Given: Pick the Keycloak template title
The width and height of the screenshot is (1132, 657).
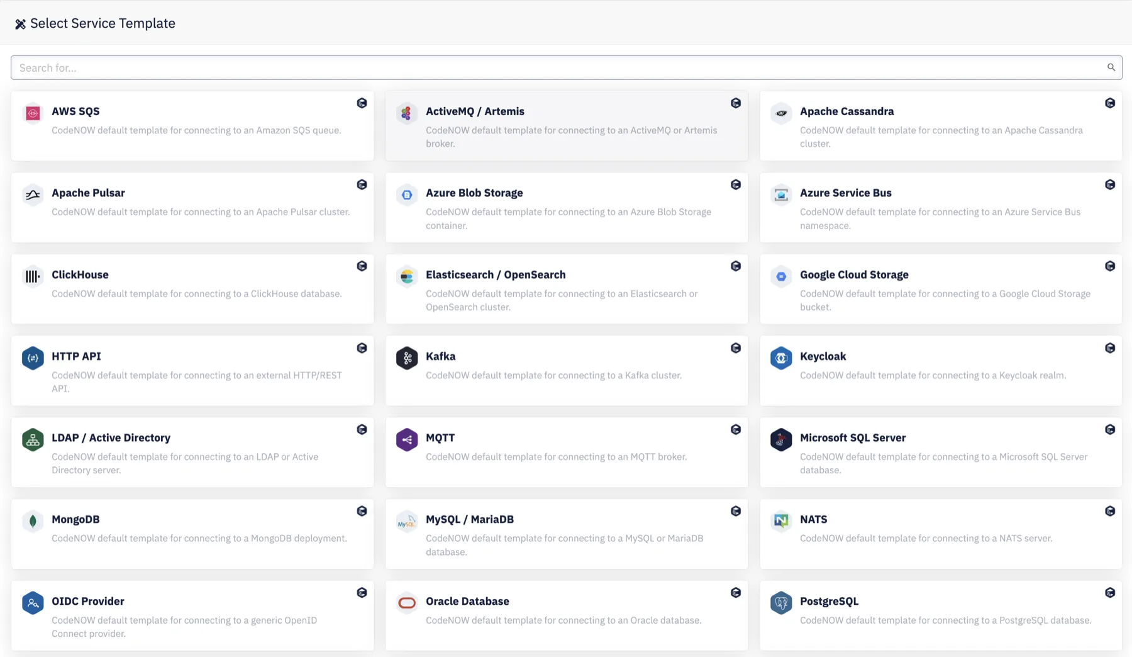Looking at the screenshot, I should tap(823, 356).
